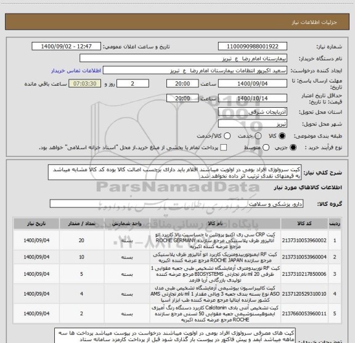Click the announcement date field 1400/09/02 - 12:47
This screenshot has width=355, height=343.
point(67,46)
